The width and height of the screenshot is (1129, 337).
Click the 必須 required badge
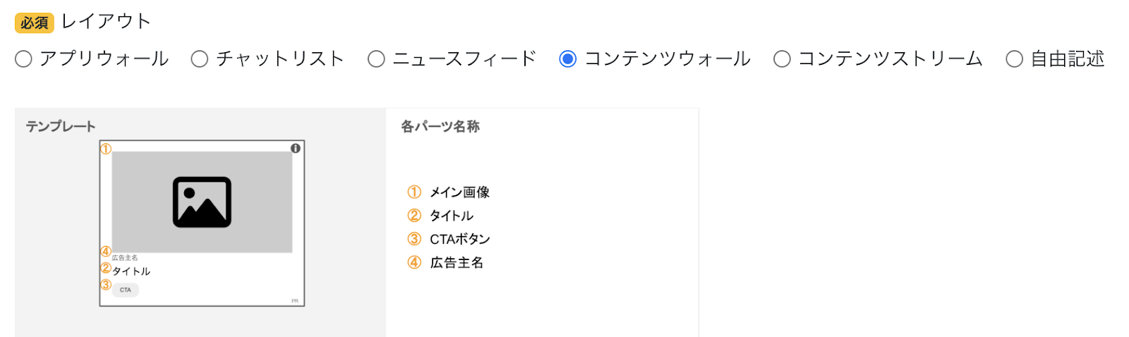coord(34,23)
